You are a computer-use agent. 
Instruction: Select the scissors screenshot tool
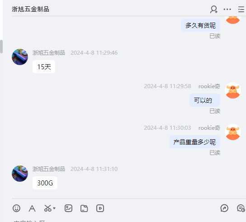[47, 208]
